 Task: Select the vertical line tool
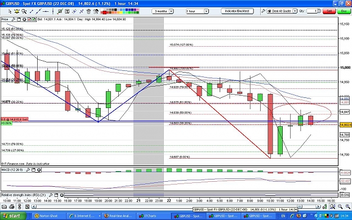[x=53, y=11]
